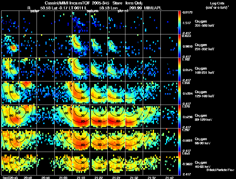This screenshot has height=179, width=236.
Task: Click the '0.4551' colorbar value
Action: [x=186, y=36]
